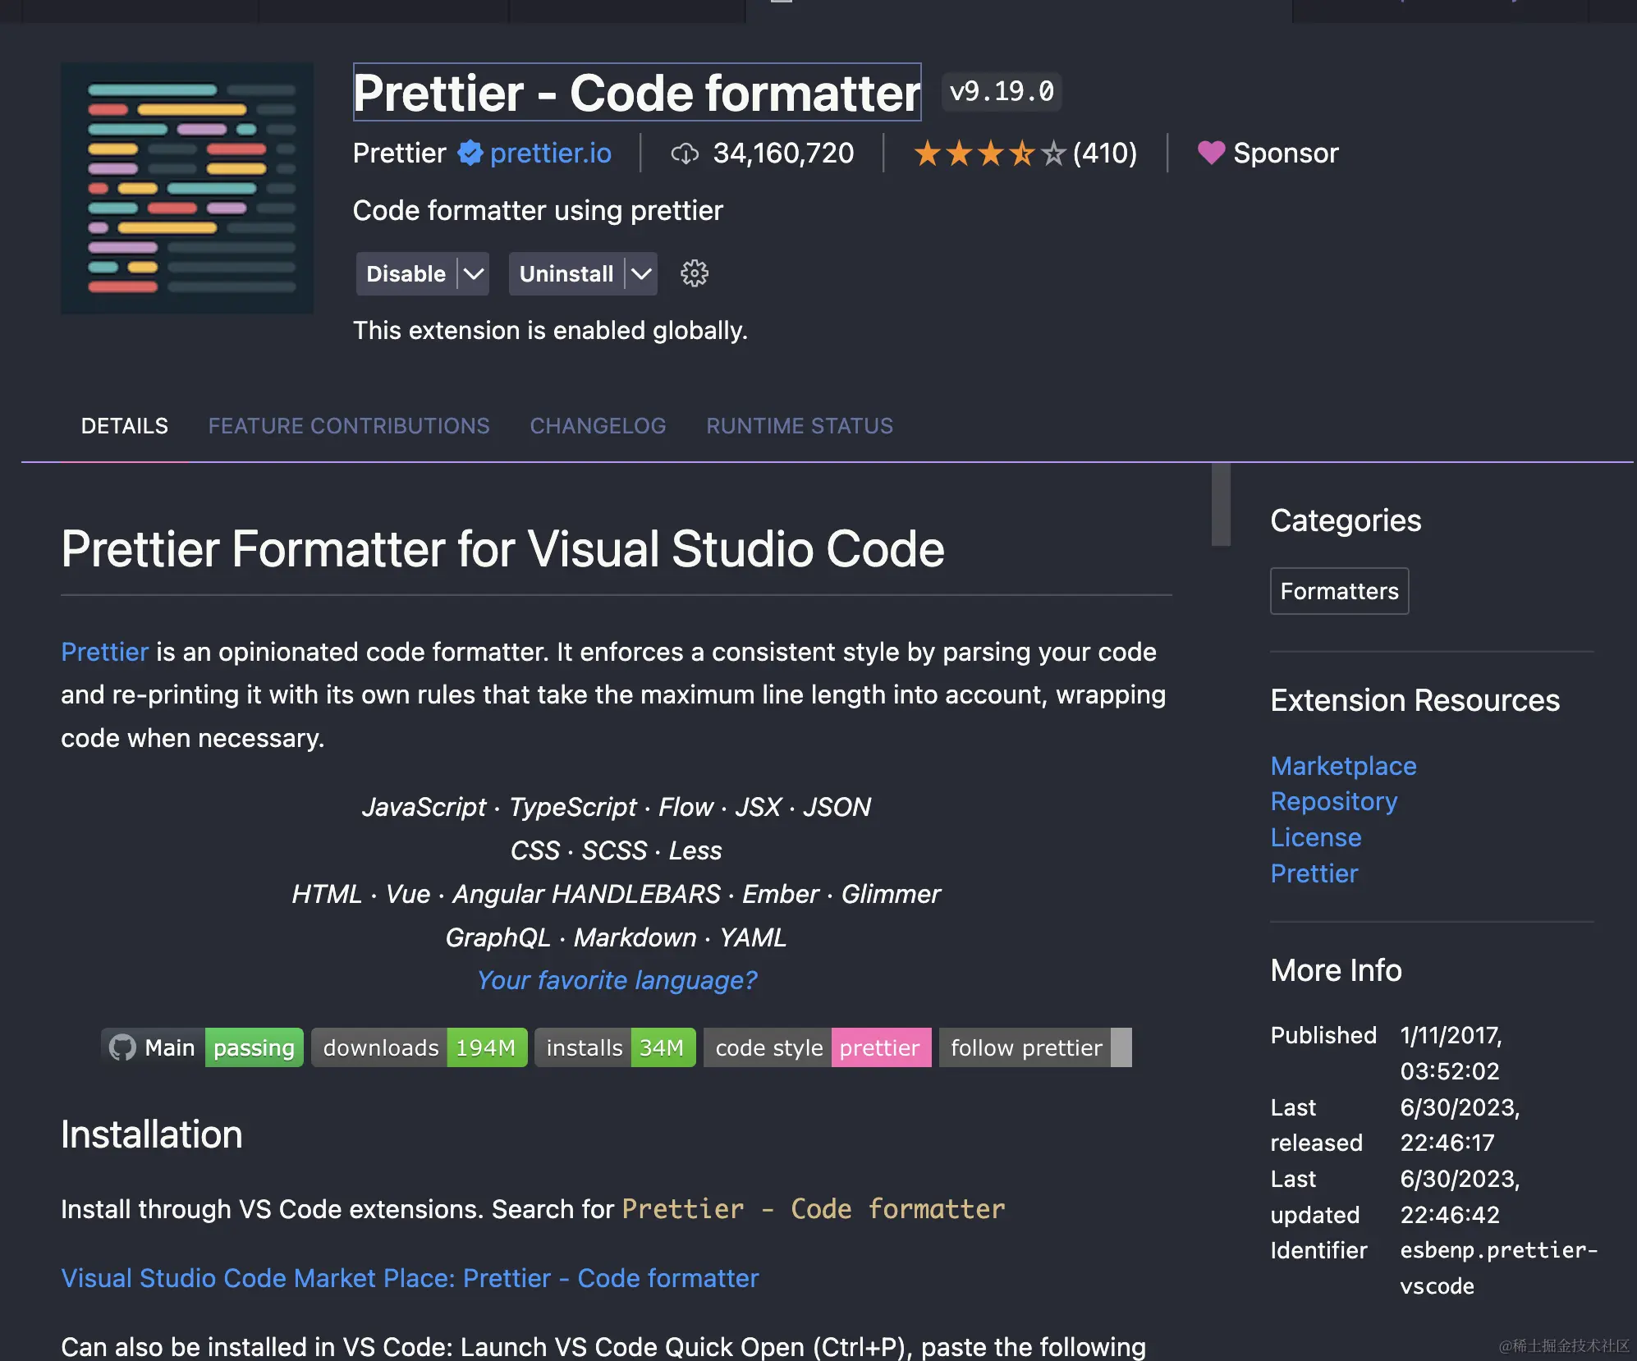Open the extension settings gear icon
Viewport: 1637px width, 1361px height.
click(694, 273)
